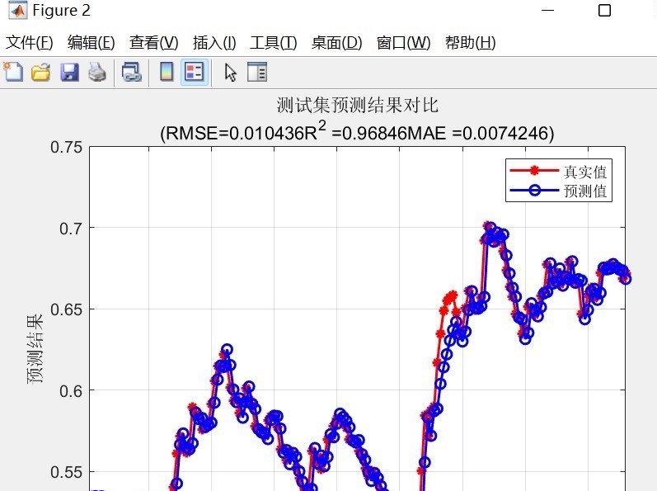
Task: Select the Edit Plot arrow tool
Action: (x=231, y=72)
